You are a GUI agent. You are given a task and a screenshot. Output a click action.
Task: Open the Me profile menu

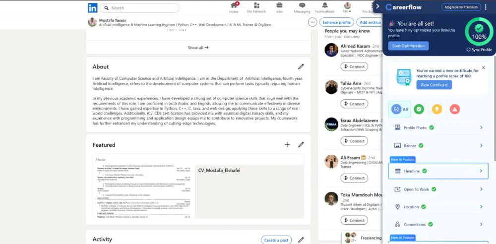pos(347,8)
